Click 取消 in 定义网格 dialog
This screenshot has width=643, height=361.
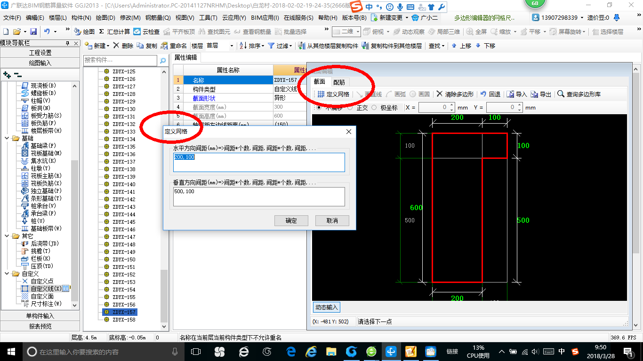[x=332, y=220]
